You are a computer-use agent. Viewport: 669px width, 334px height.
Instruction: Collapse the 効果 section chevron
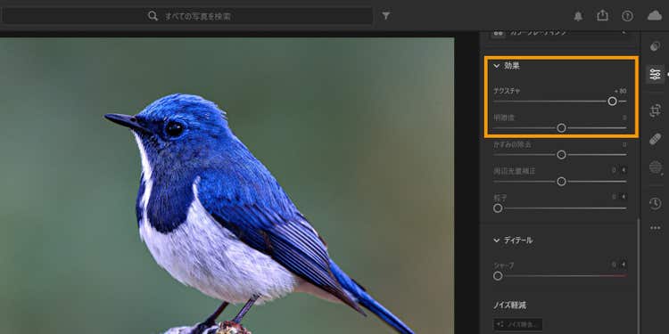(496, 66)
